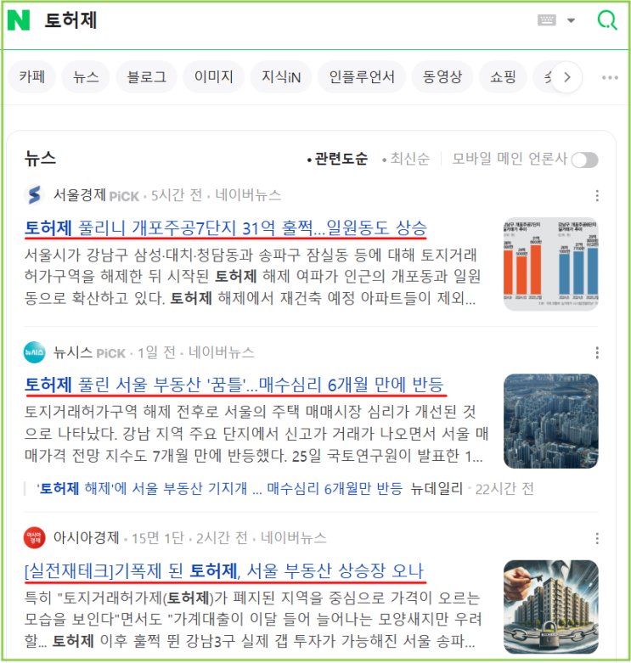Expand the search history dropdown arrow
631x663 pixels.
(x=571, y=20)
